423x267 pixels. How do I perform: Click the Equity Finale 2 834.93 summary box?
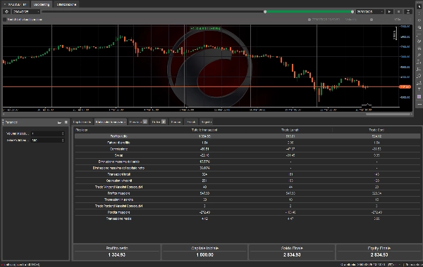click(379, 252)
